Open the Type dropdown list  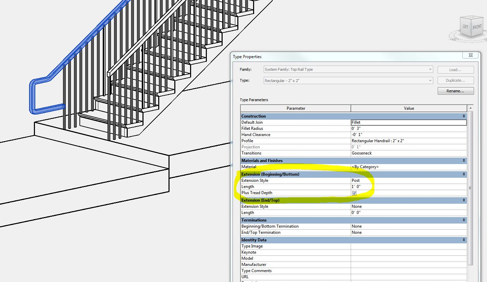430,80
